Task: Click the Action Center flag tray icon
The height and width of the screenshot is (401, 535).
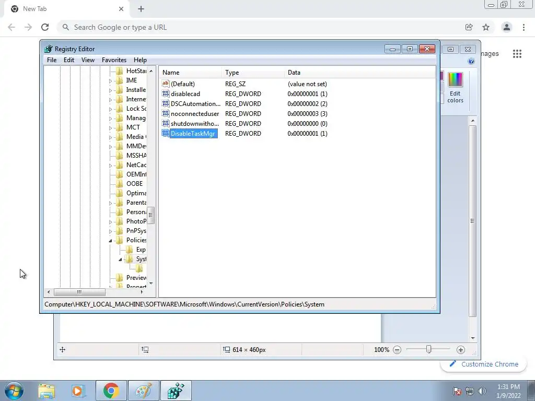Action: [457, 391]
